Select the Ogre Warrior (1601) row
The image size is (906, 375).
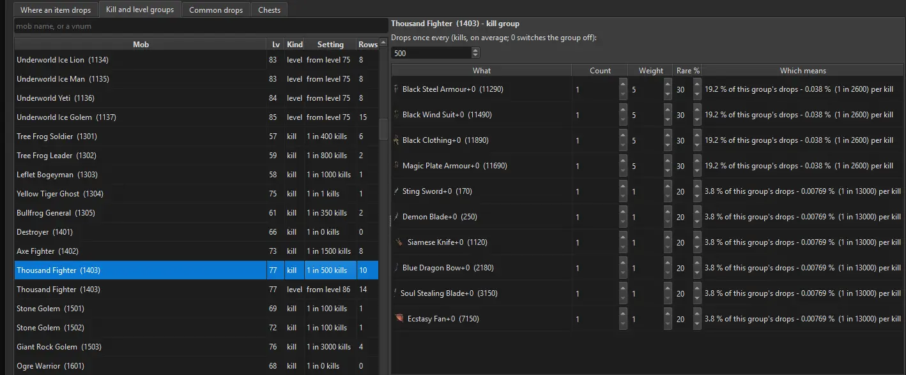(196, 366)
